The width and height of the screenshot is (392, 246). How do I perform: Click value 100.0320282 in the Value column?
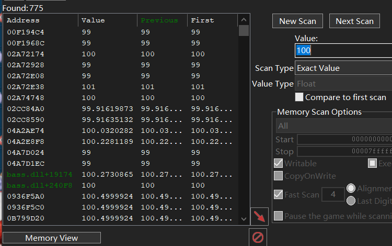(x=108, y=131)
